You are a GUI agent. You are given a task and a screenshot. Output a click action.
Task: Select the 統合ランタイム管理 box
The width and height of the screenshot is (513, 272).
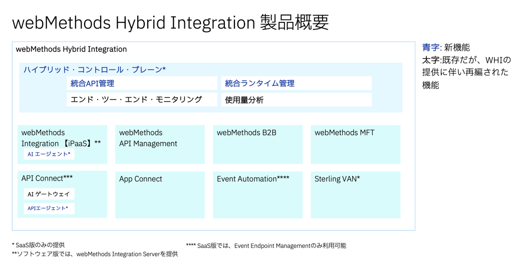point(297,83)
